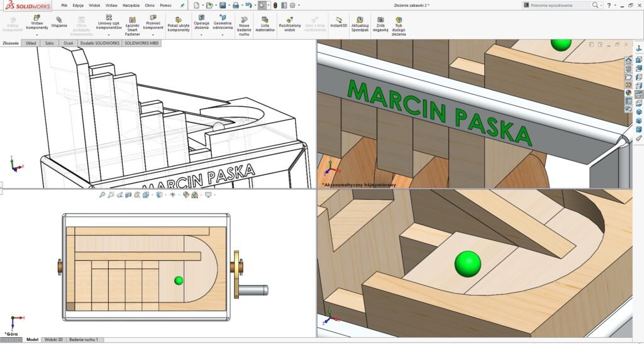
Task: Expand Liniowy szyk komponentów dropdown arrow
Action: click(x=109, y=35)
